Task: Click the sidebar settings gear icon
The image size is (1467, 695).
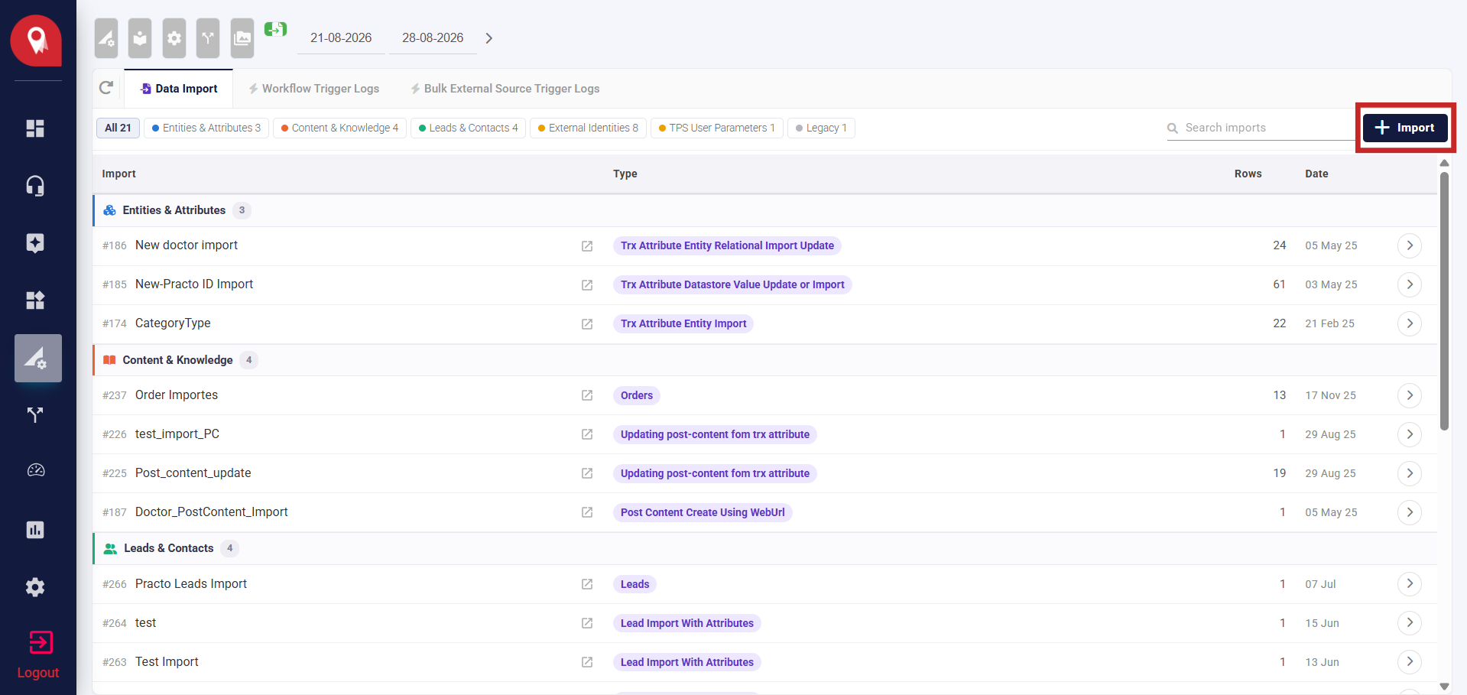Action: [x=35, y=587]
